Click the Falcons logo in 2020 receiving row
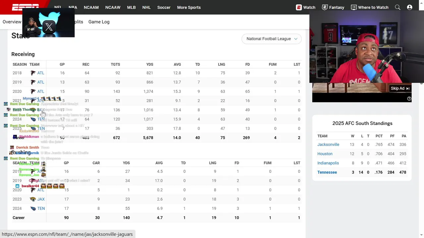The image size is (424, 238). tap(33, 91)
